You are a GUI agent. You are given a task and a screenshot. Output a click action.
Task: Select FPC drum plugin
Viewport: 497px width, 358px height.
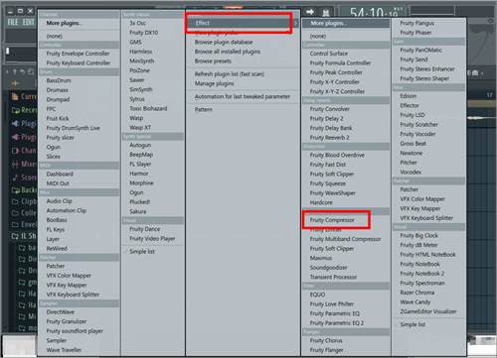tap(51, 109)
